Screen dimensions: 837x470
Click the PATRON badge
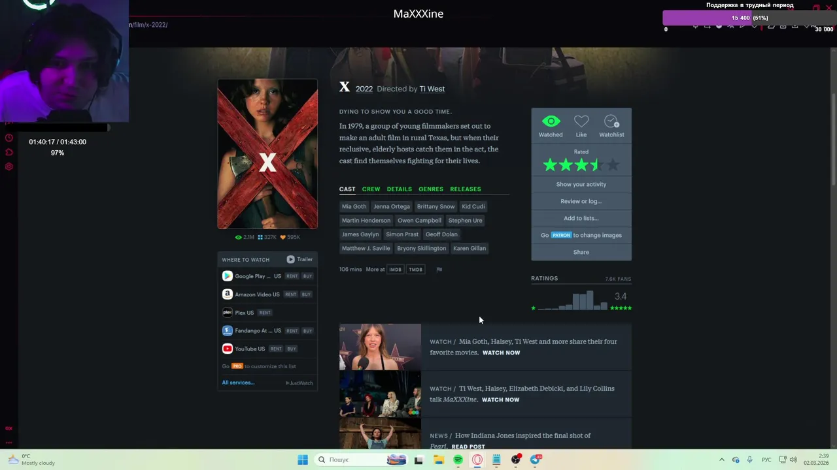[x=561, y=235]
